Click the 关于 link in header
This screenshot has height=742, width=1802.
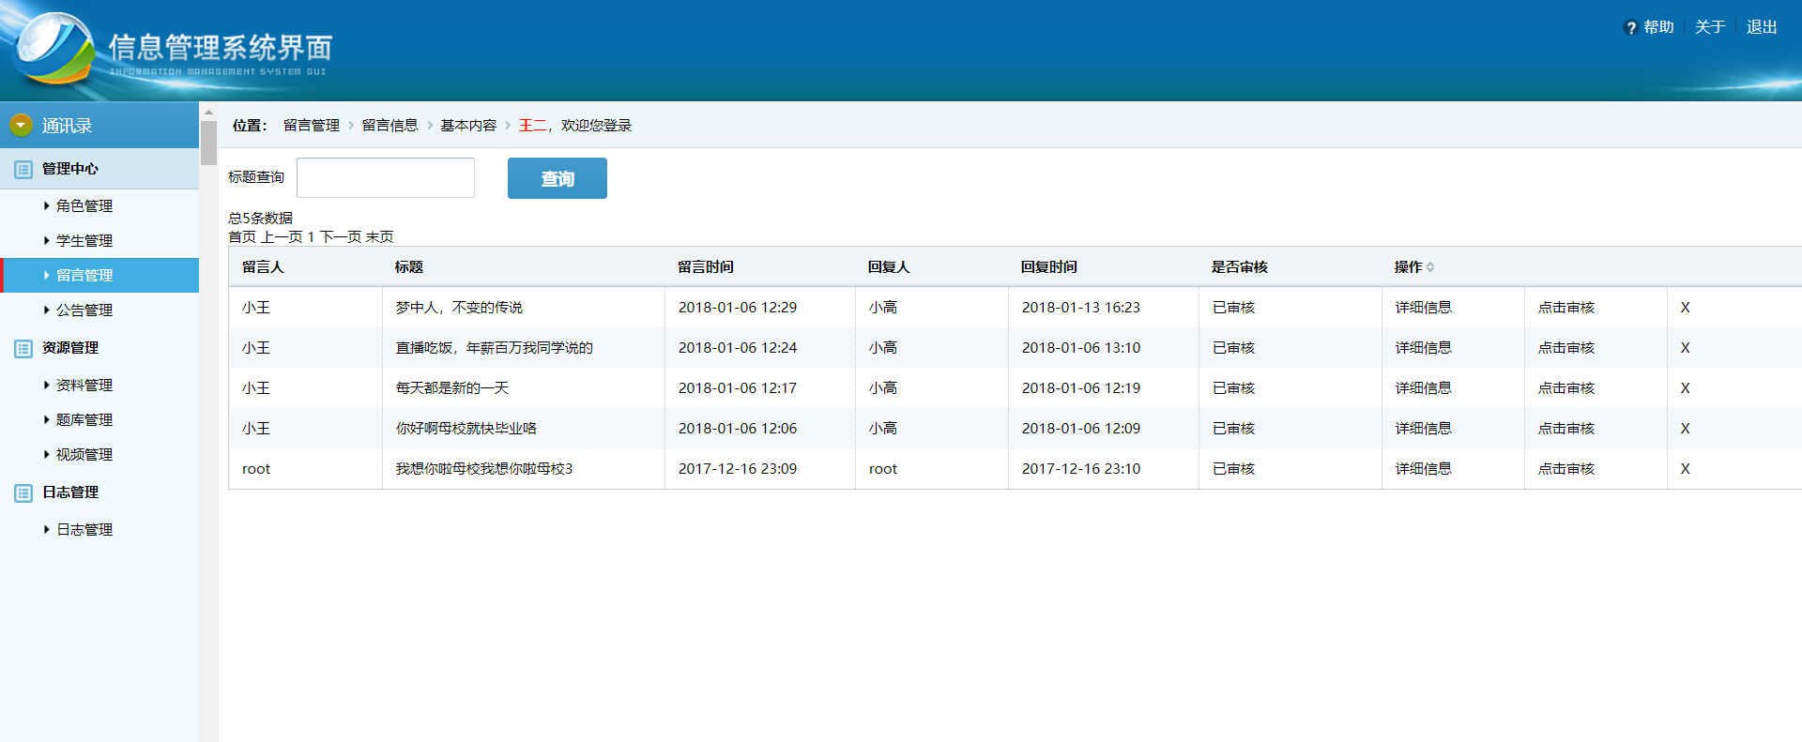pyautogui.click(x=1710, y=27)
